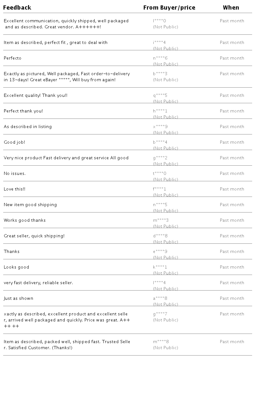Click the When column header
The height and width of the screenshot is (418, 255).
(231, 8)
